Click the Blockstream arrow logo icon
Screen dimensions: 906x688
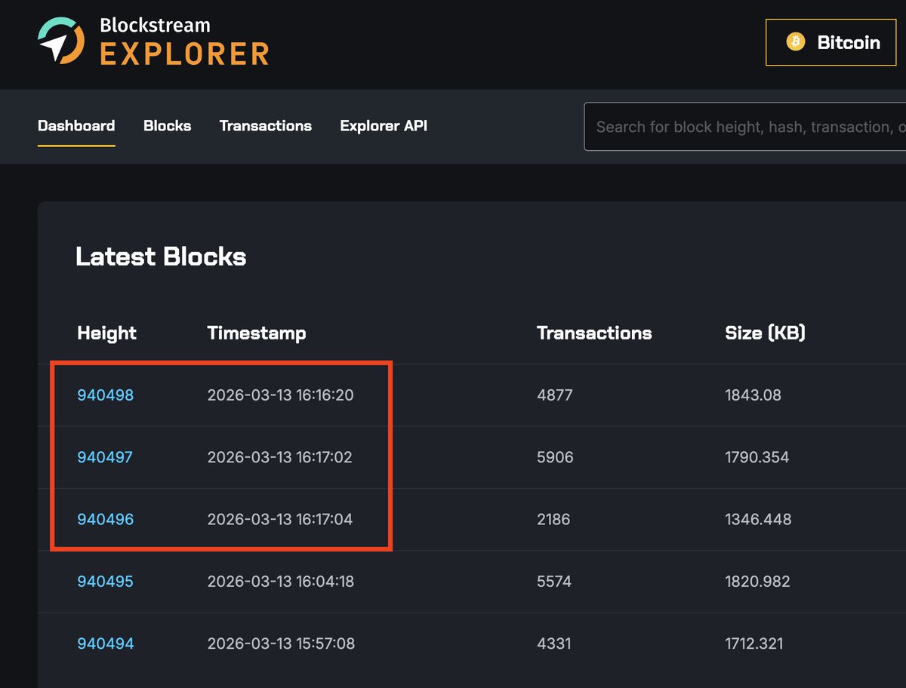[x=60, y=41]
